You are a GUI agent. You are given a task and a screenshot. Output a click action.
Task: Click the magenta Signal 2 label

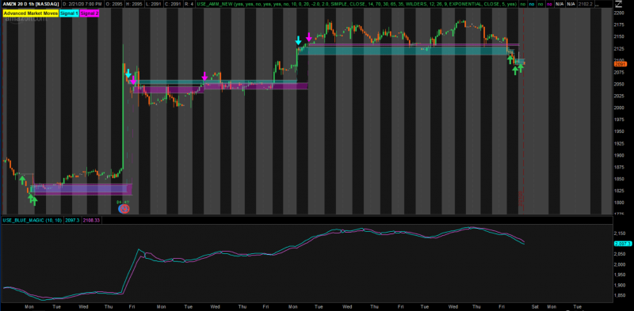coord(90,13)
